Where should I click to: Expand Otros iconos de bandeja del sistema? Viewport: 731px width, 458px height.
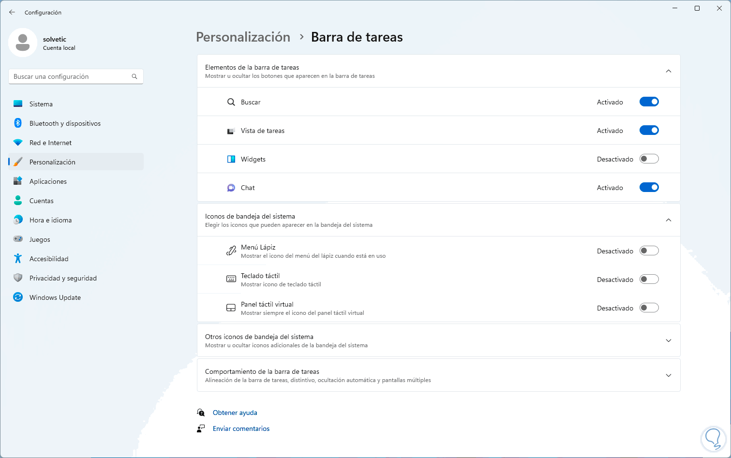tap(668, 340)
